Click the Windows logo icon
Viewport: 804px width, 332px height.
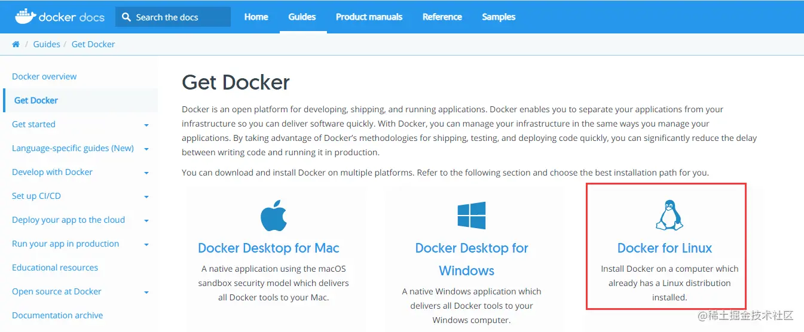click(x=472, y=215)
